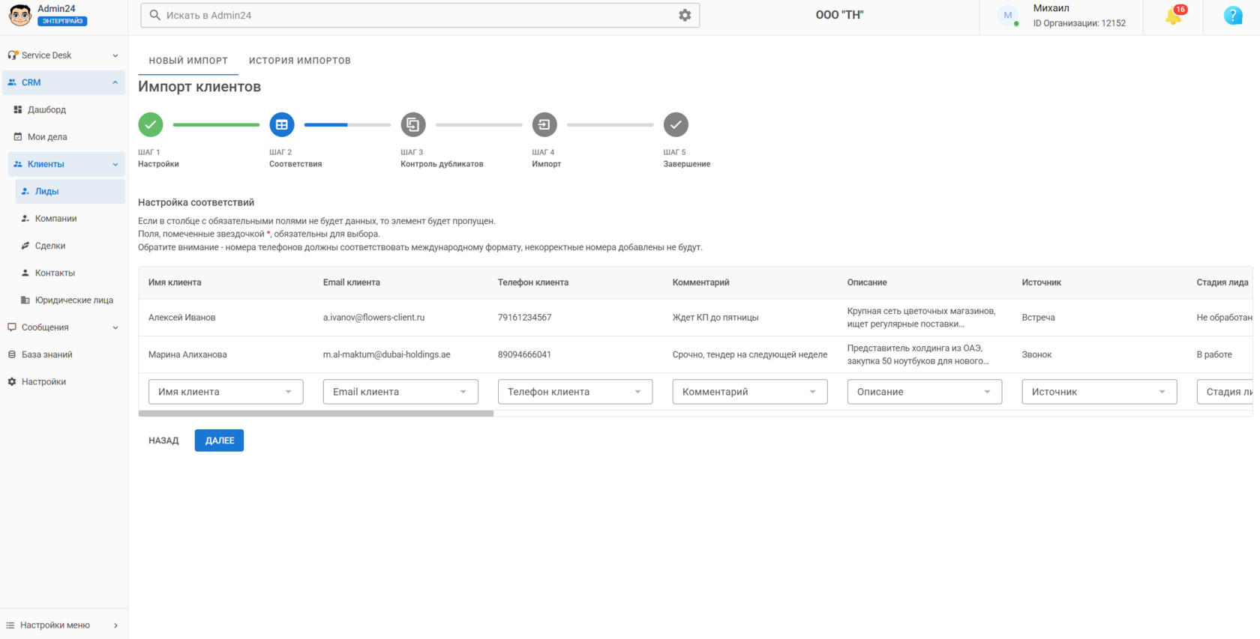Select Лиды in sidebar
Image resolution: width=1260 pixels, height=639 pixels.
70,191
